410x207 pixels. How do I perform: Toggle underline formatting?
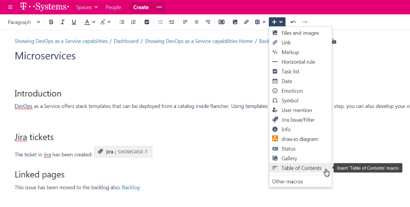pyautogui.click(x=74, y=22)
